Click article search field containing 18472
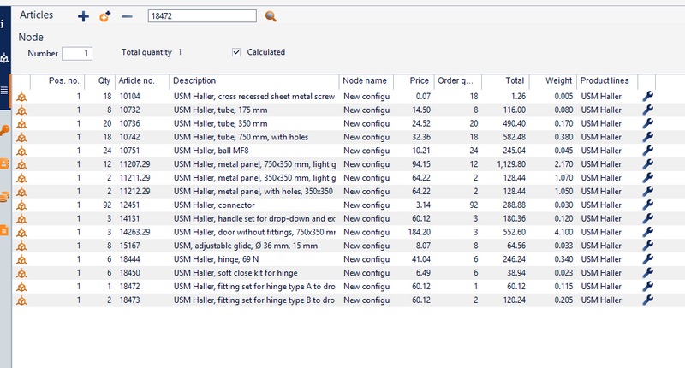Viewport: 685px width, 368px height. (202, 16)
